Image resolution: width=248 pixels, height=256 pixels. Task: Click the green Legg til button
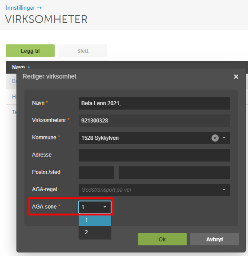pos(30,51)
